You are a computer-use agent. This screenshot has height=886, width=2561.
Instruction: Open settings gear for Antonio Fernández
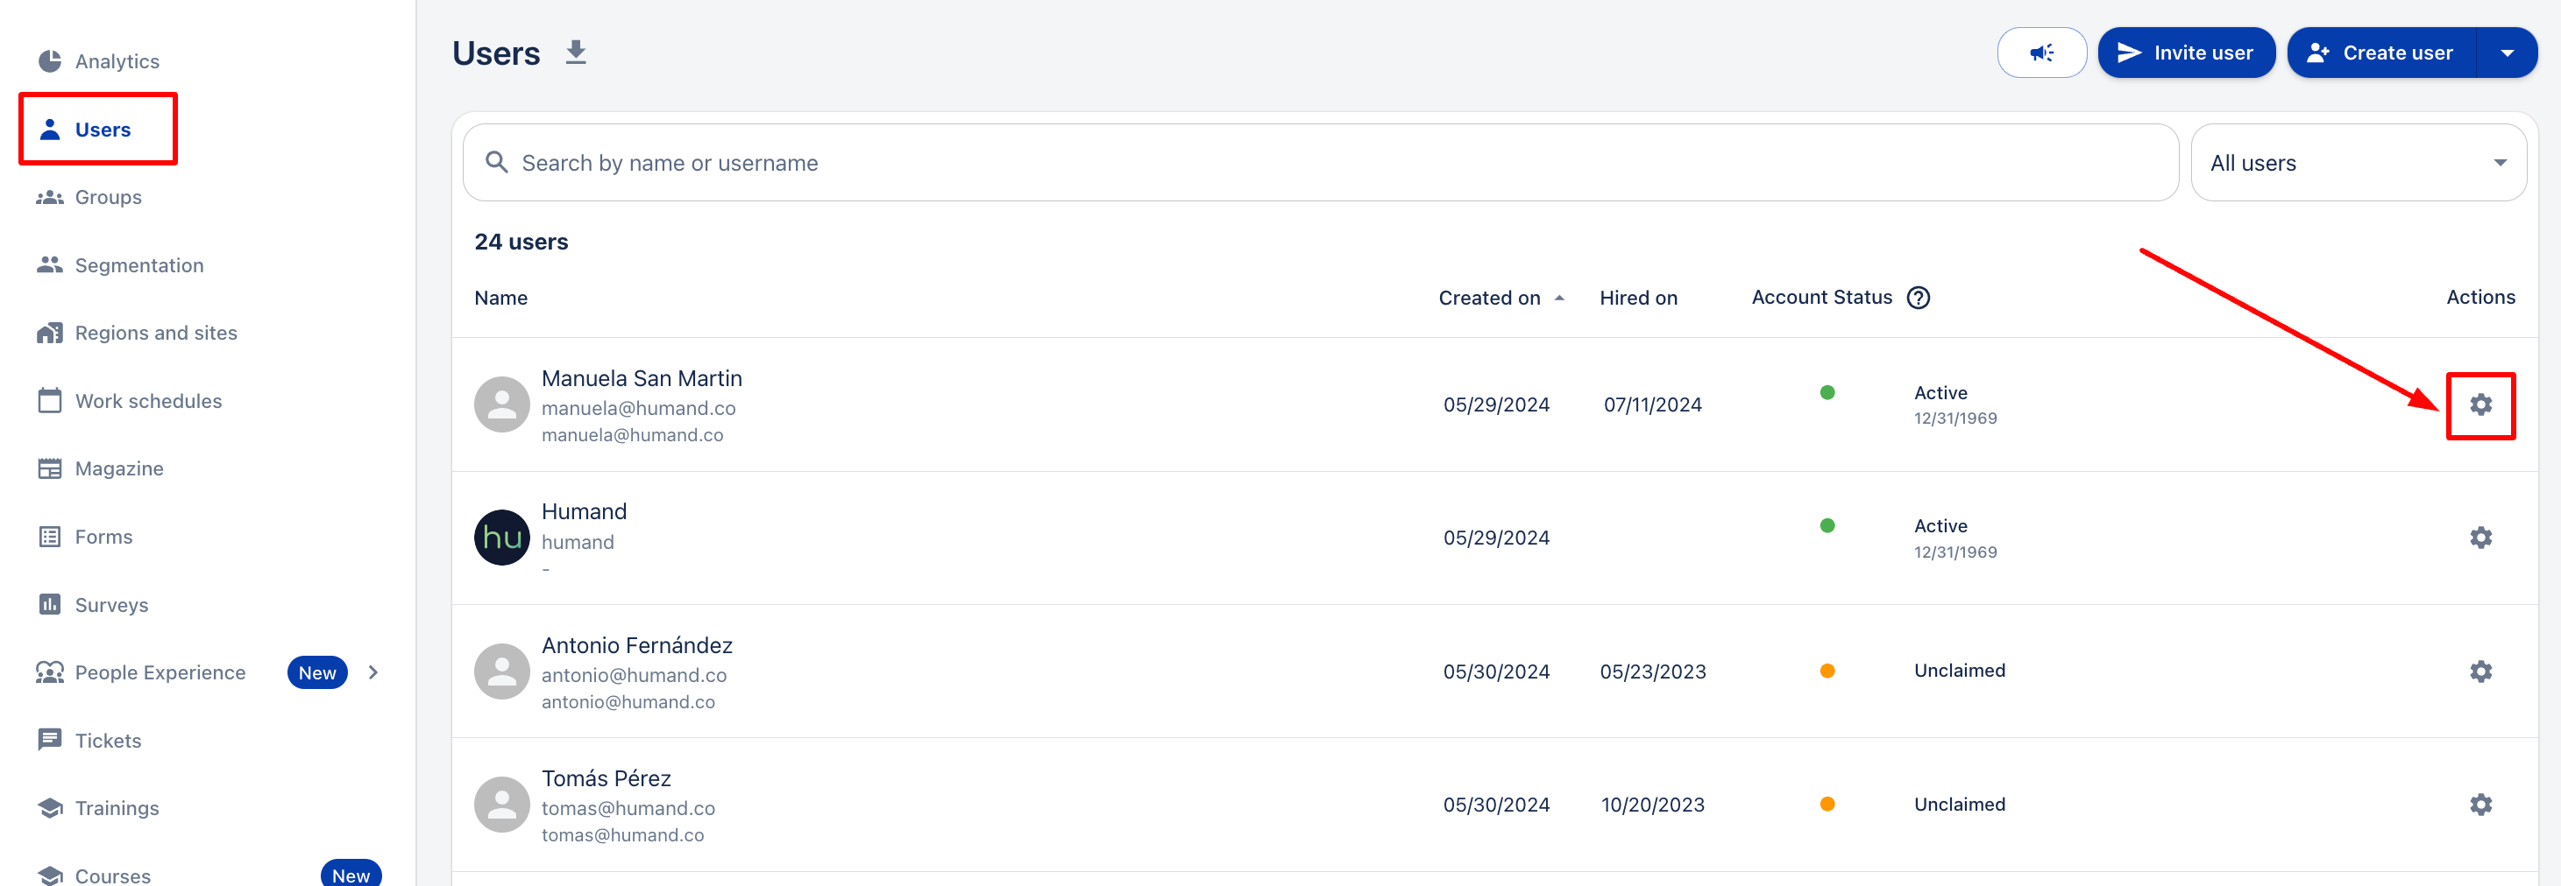pyautogui.click(x=2479, y=672)
